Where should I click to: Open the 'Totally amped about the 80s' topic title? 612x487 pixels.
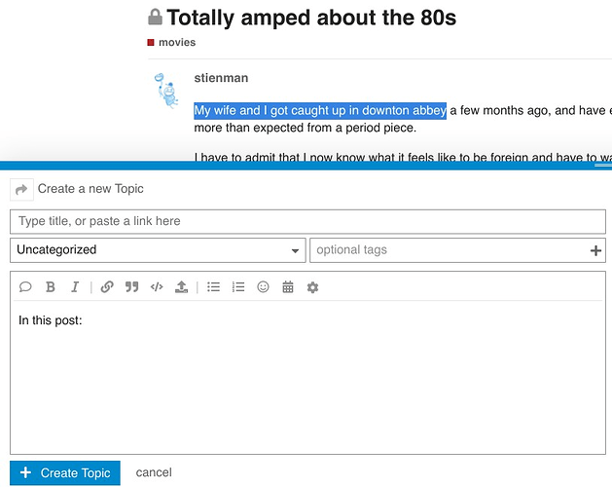311,18
